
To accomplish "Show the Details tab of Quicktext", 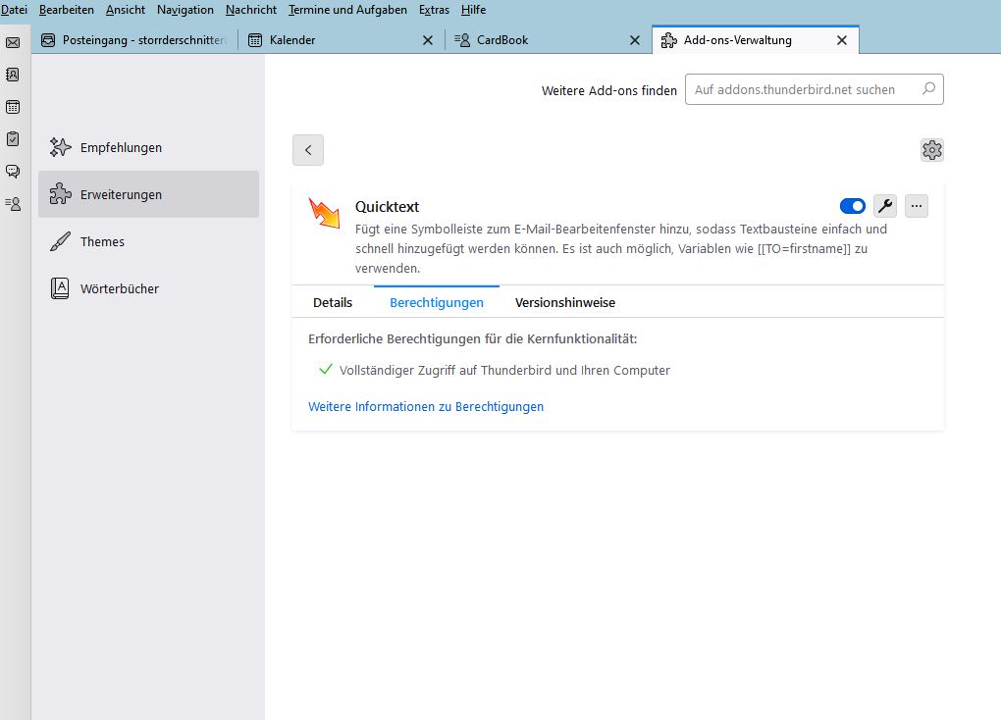I will (333, 302).
